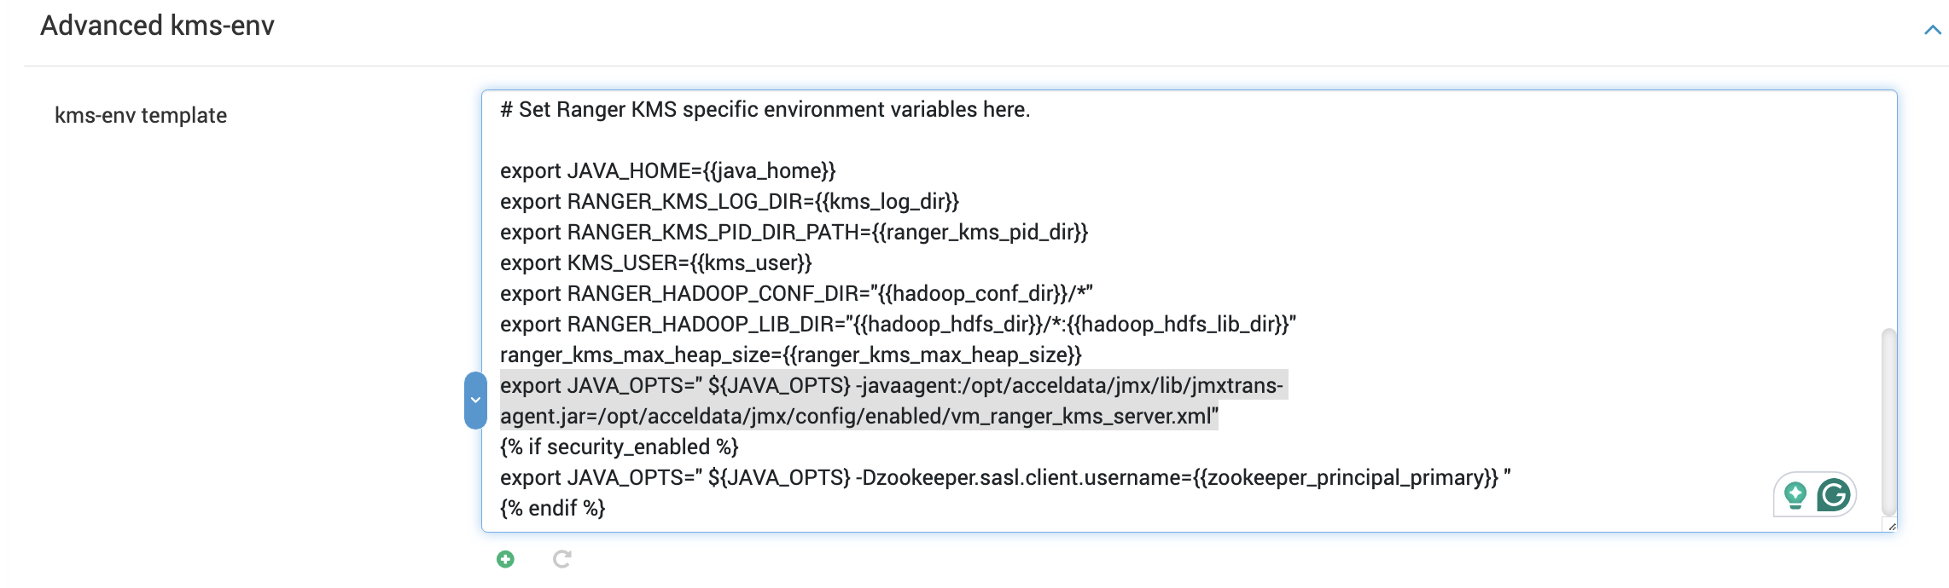
Task: Click the endif template line
Action: click(552, 508)
